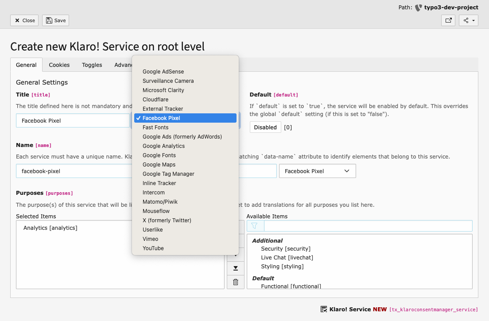Select Analytics [analytics] in Selected Items
Image resolution: width=489 pixels, height=321 pixels.
point(50,228)
